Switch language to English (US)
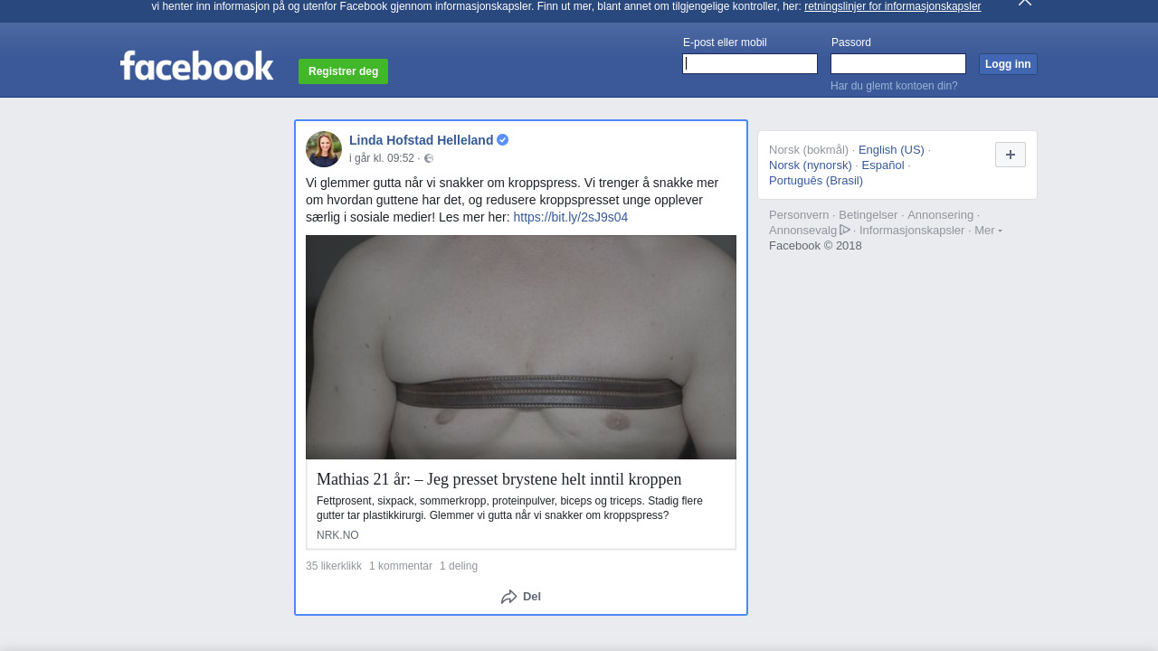Image resolution: width=1158 pixels, height=651 pixels. point(891,150)
